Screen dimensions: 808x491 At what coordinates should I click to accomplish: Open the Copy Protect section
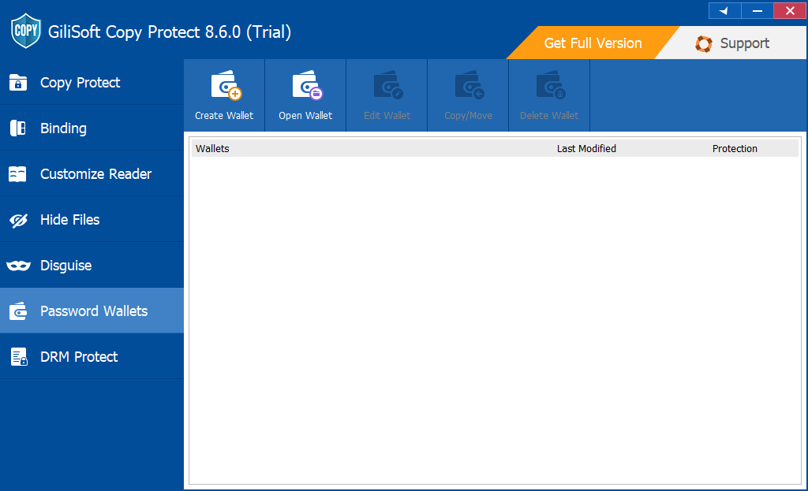92,82
